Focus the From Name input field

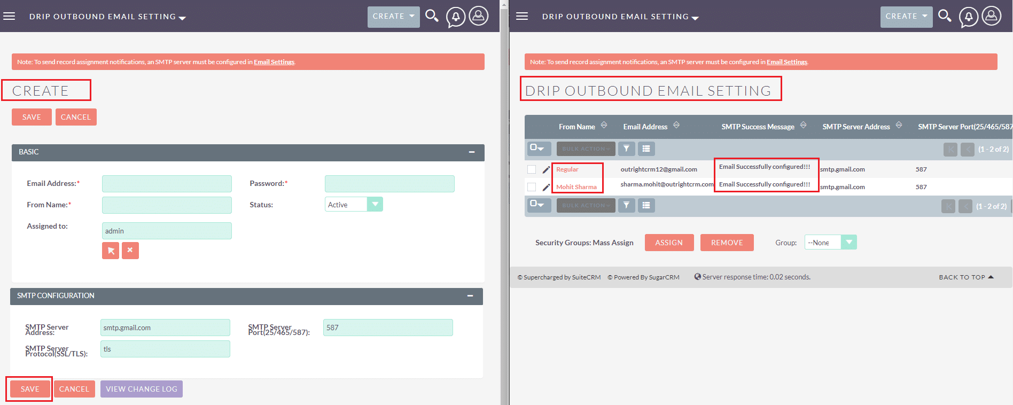[x=167, y=205]
